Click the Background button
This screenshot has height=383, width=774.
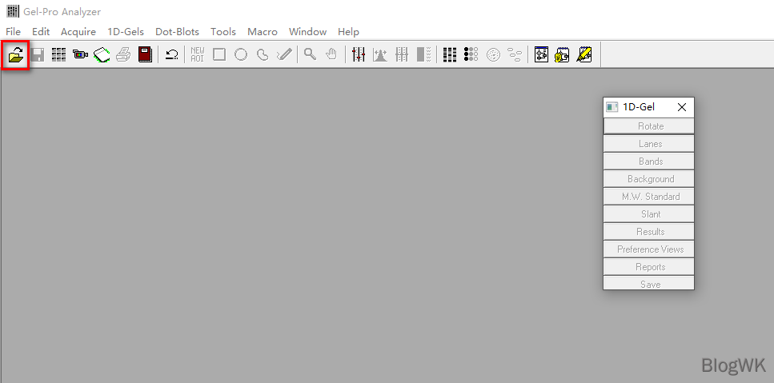point(648,179)
